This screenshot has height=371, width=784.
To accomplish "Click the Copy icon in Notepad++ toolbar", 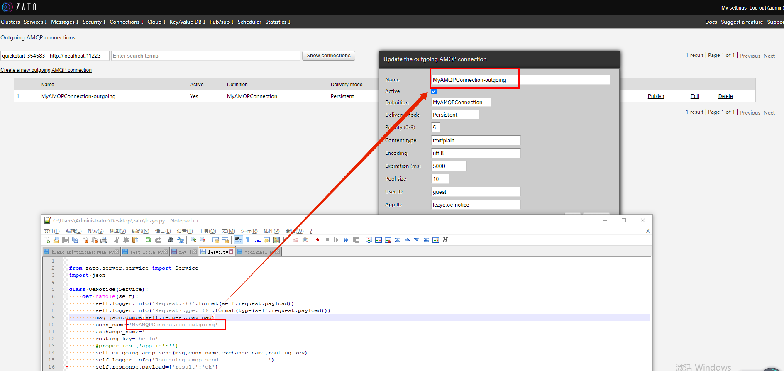I will (x=126, y=240).
